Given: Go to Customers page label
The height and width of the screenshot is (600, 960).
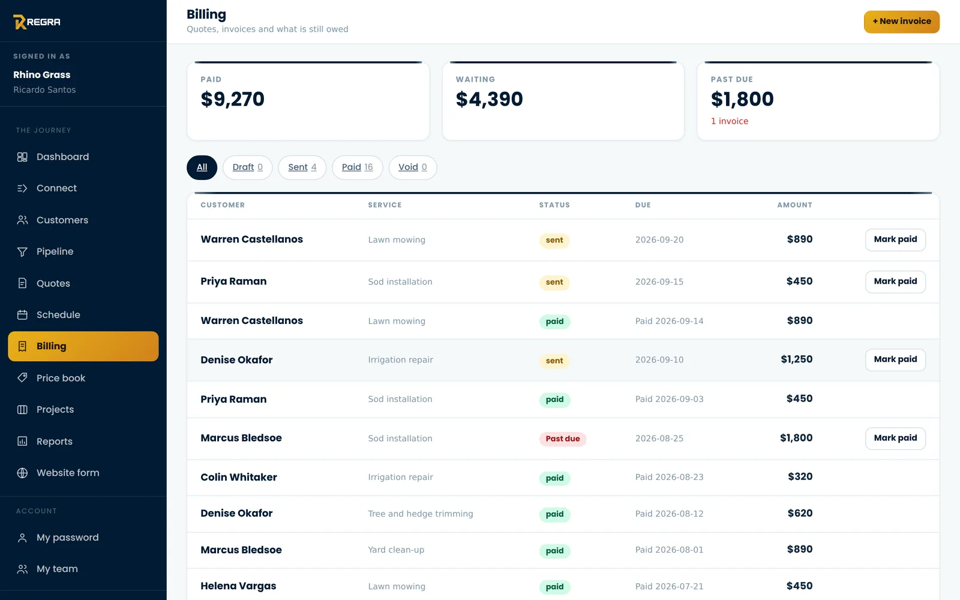Looking at the screenshot, I should 62,220.
